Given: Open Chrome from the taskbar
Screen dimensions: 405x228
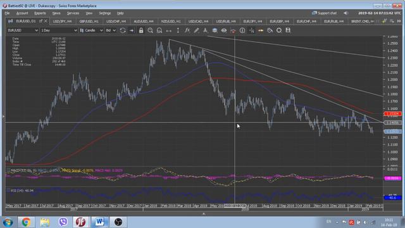Looking at the screenshot, I should point(26,222).
